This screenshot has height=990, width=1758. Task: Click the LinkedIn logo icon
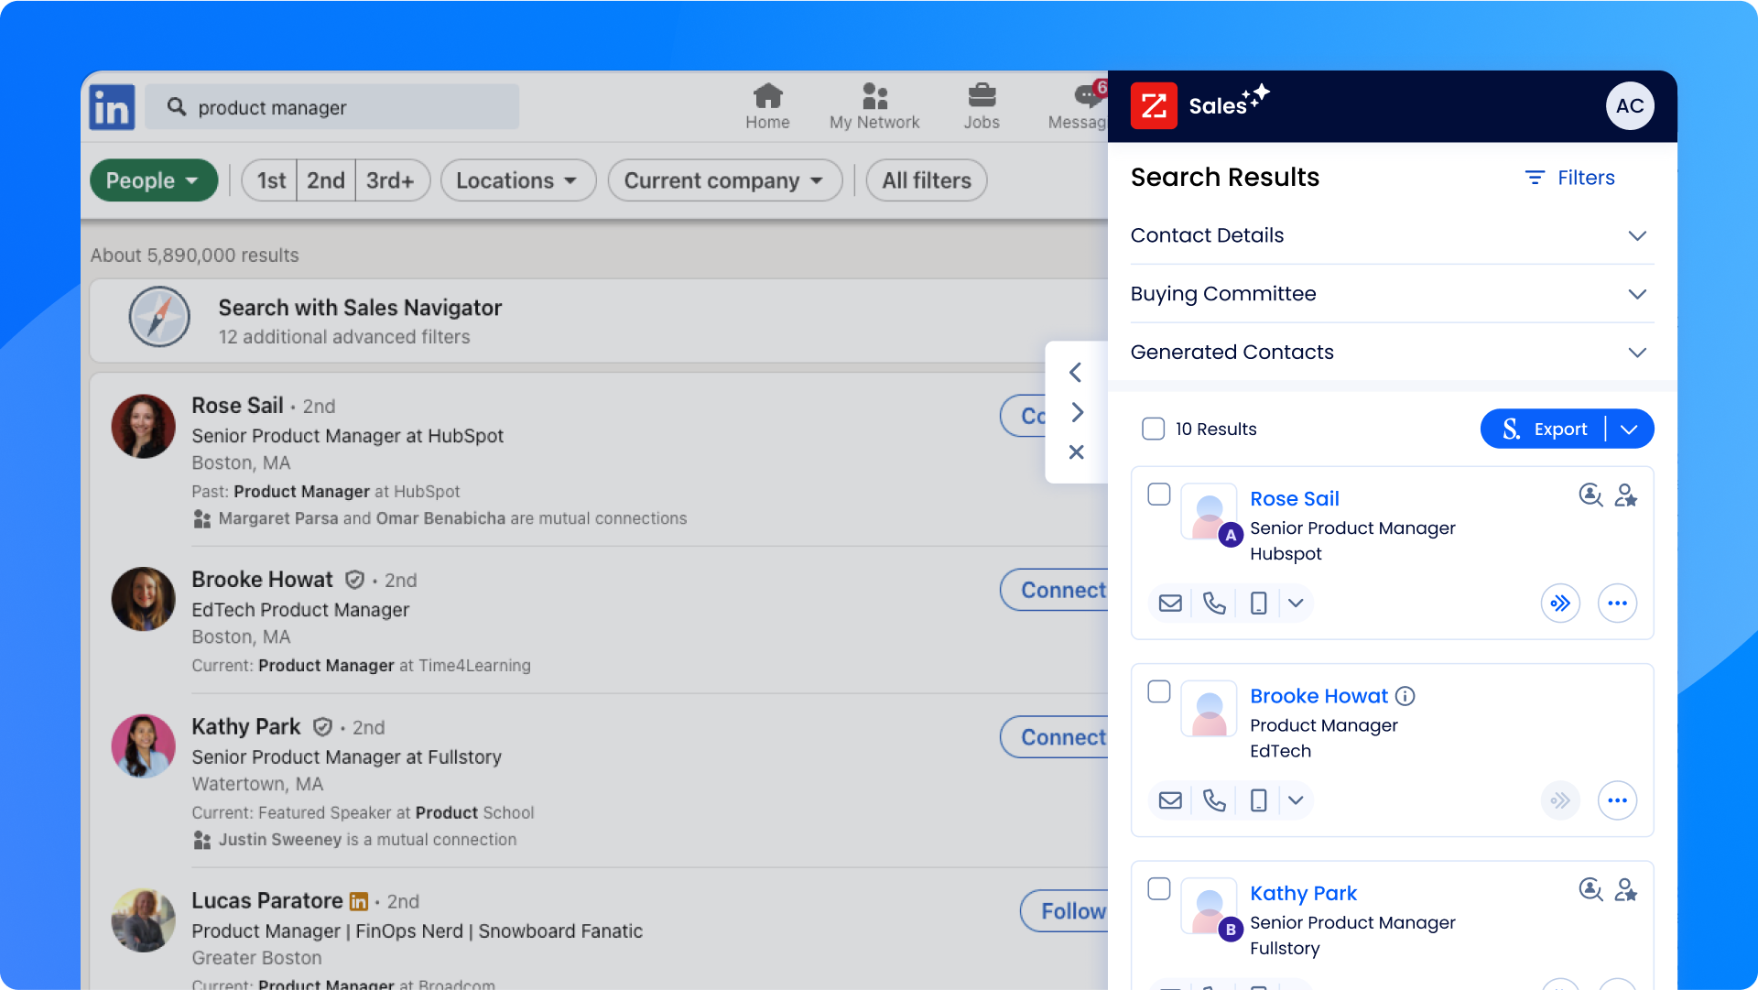[112, 107]
